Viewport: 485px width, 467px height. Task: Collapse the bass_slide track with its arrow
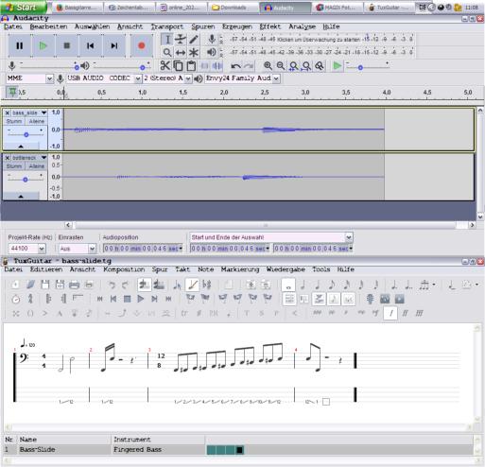[x=21, y=147]
